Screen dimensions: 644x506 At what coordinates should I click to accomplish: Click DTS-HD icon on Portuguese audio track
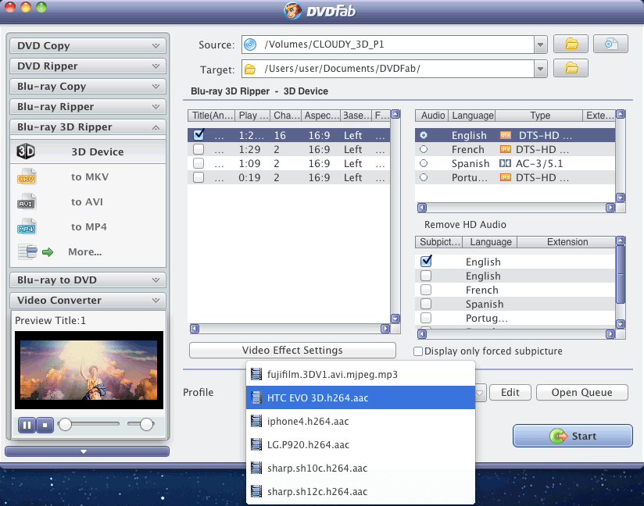tap(505, 177)
